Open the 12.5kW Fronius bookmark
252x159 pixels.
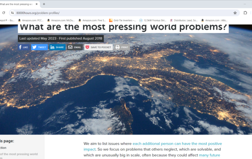tap(153, 21)
